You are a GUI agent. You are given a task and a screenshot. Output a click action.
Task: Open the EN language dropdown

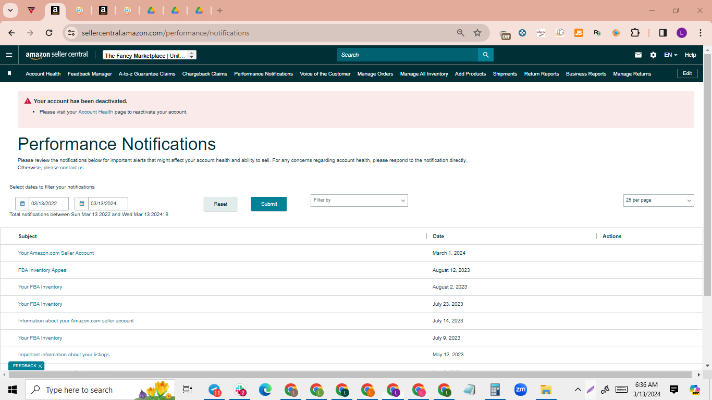click(x=671, y=55)
